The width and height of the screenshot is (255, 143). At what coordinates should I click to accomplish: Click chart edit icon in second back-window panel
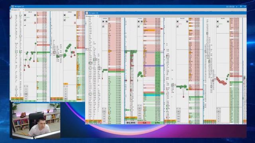pos(65,20)
